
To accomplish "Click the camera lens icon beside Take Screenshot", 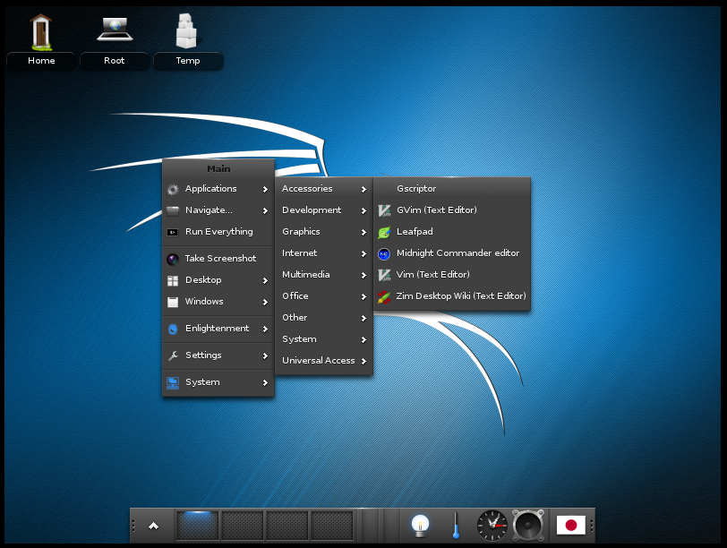I will pos(173,259).
